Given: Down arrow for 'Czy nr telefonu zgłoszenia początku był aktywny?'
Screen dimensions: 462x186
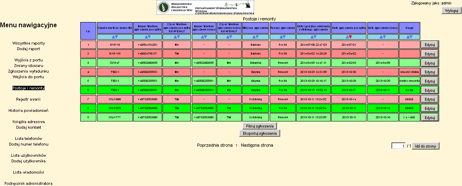Looking at the screenshot, I should pyautogui.click(x=179, y=37).
